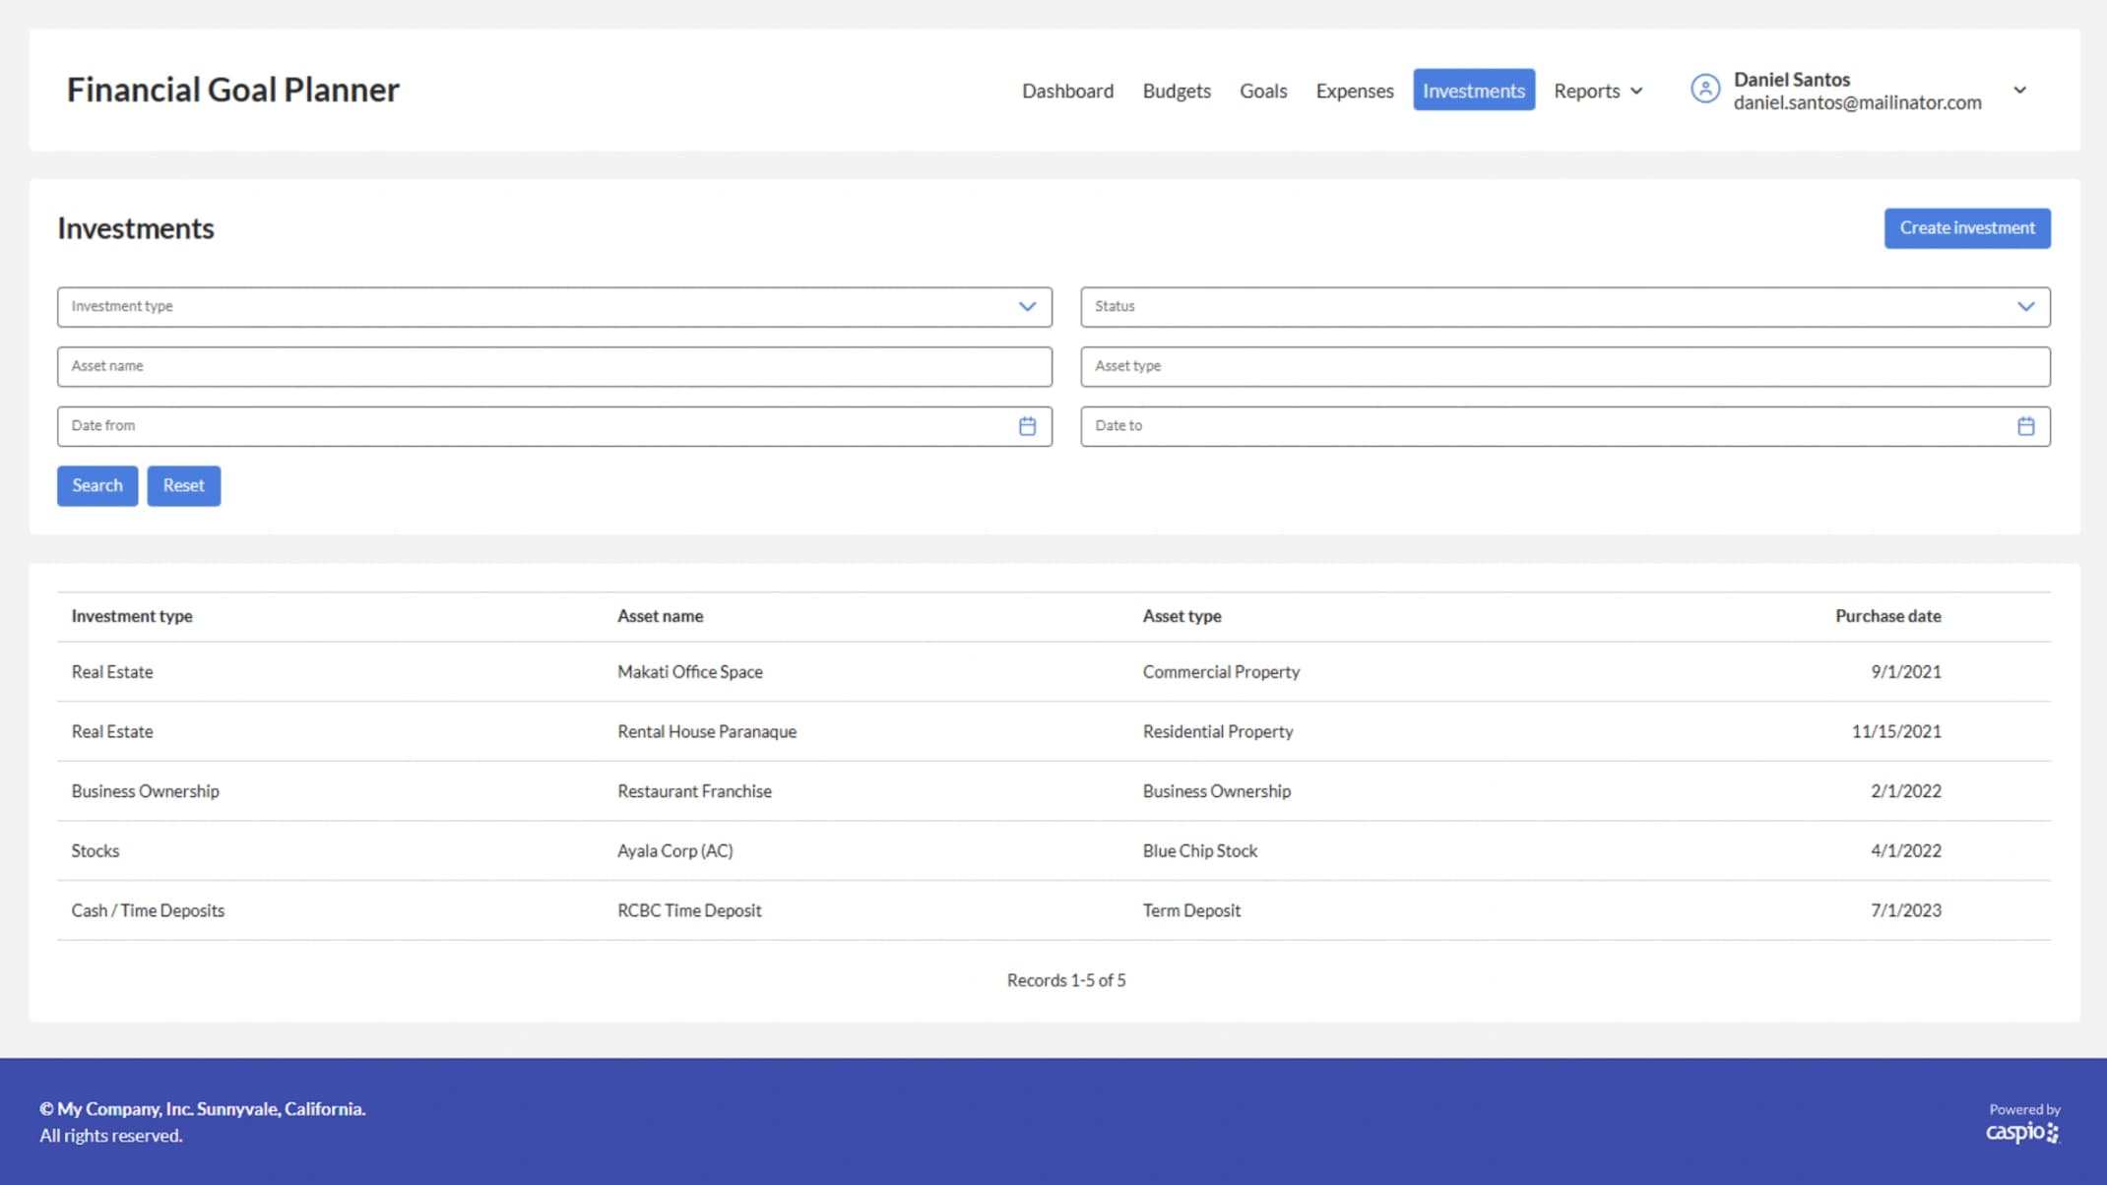
Task: Click the Daniel Santos user name
Action: coord(1791,79)
